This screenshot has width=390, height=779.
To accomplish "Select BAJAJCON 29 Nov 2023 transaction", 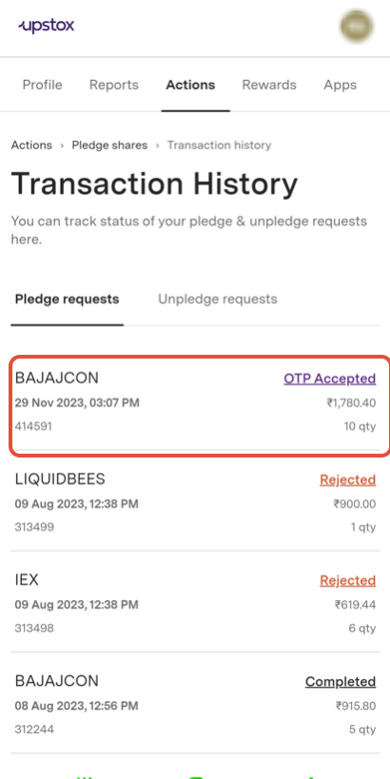I will [x=195, y=404].
